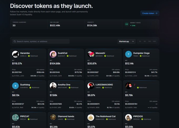Image resolution: width=179 pixels, height=128 pixels.
Task: Click Dumpster Doge's Robinhood verified badge
Action: tap(141, 56)
